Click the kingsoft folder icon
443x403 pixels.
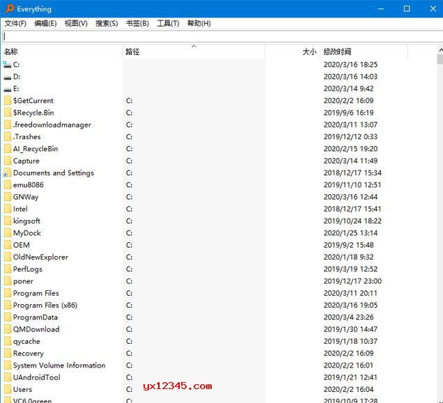(x=8, y=221)
